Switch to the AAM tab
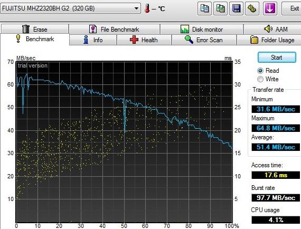The height and width of the screenshot is (229, 301). [272, 29]
